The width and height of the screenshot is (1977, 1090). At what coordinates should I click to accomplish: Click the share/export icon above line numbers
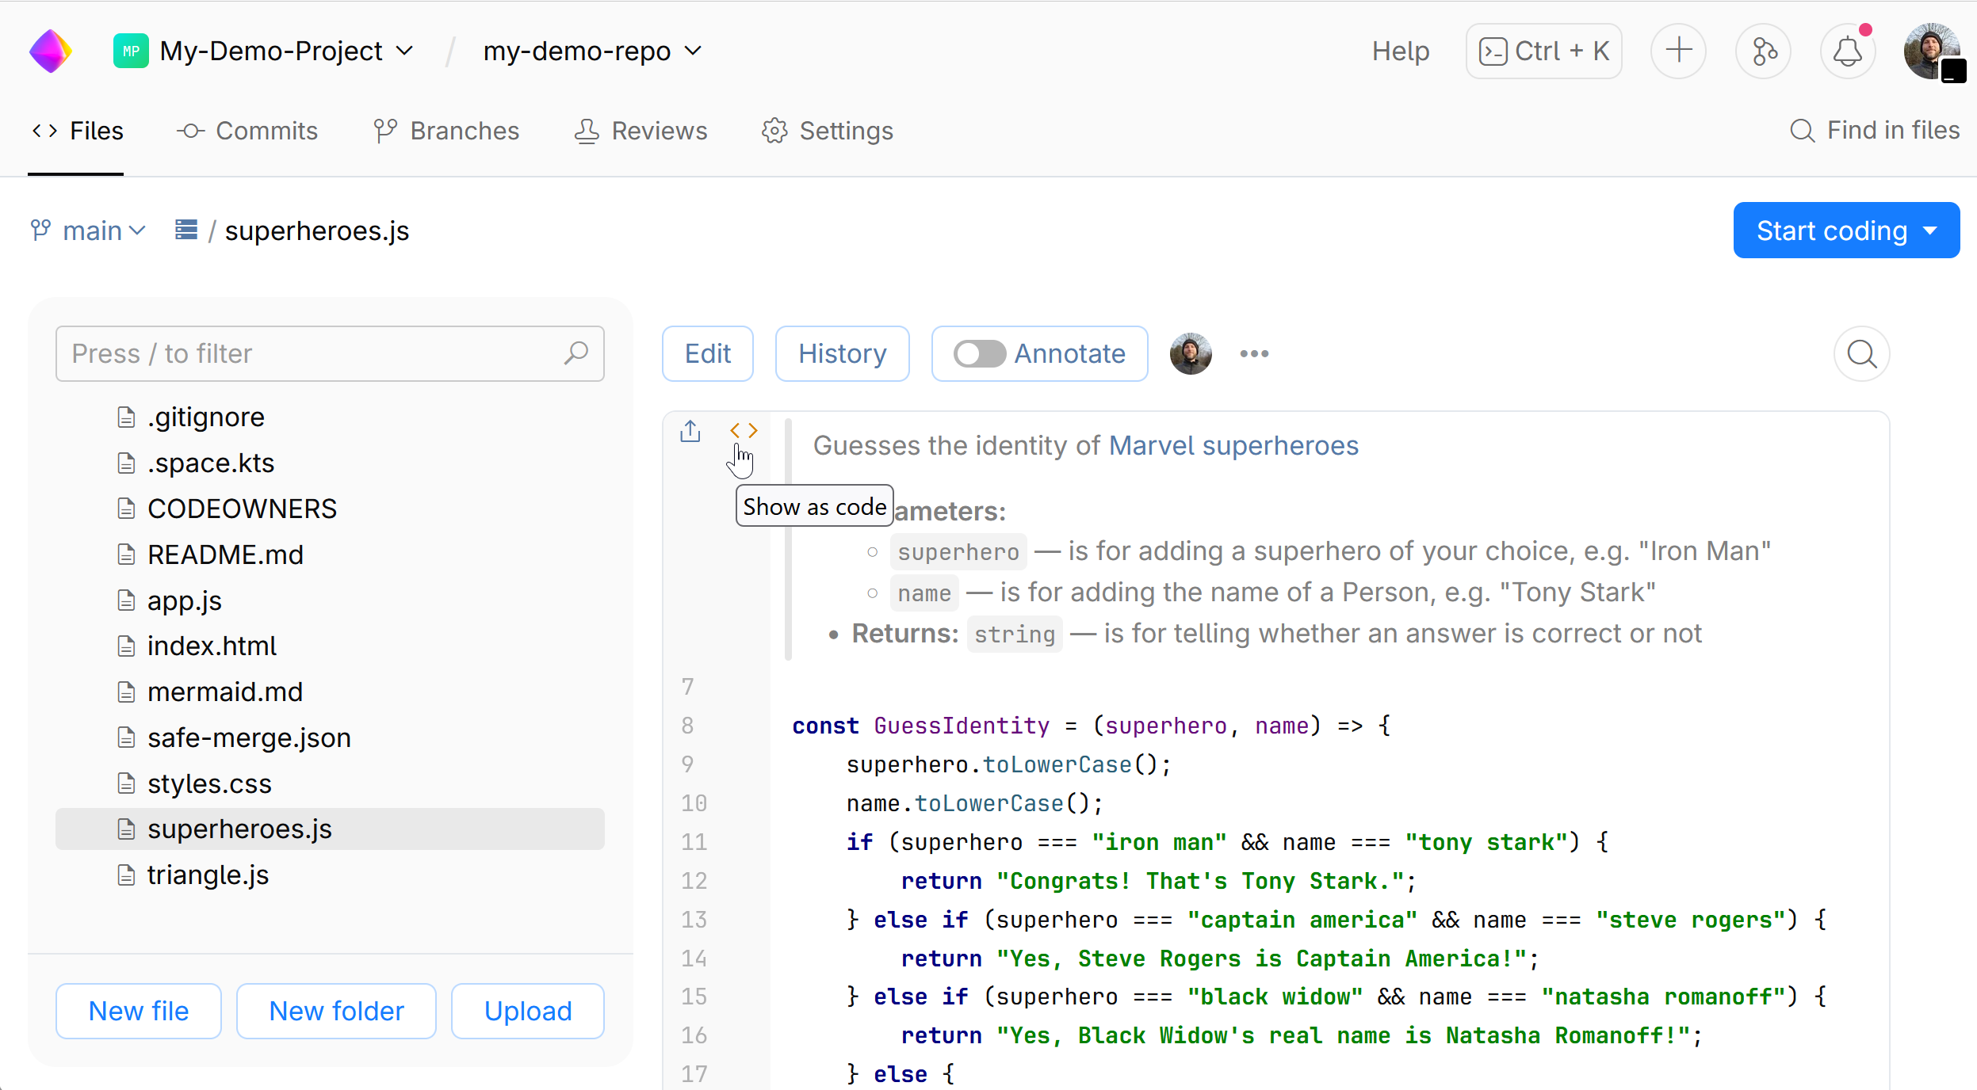(689, 430)
